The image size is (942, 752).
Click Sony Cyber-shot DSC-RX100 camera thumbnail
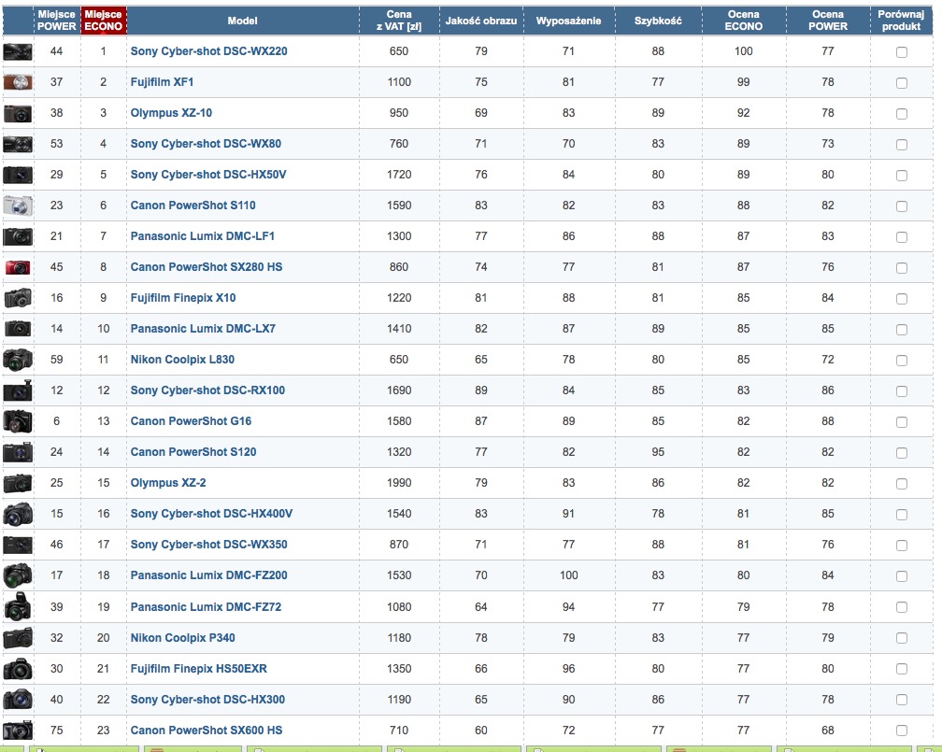(x=18, y=390)
